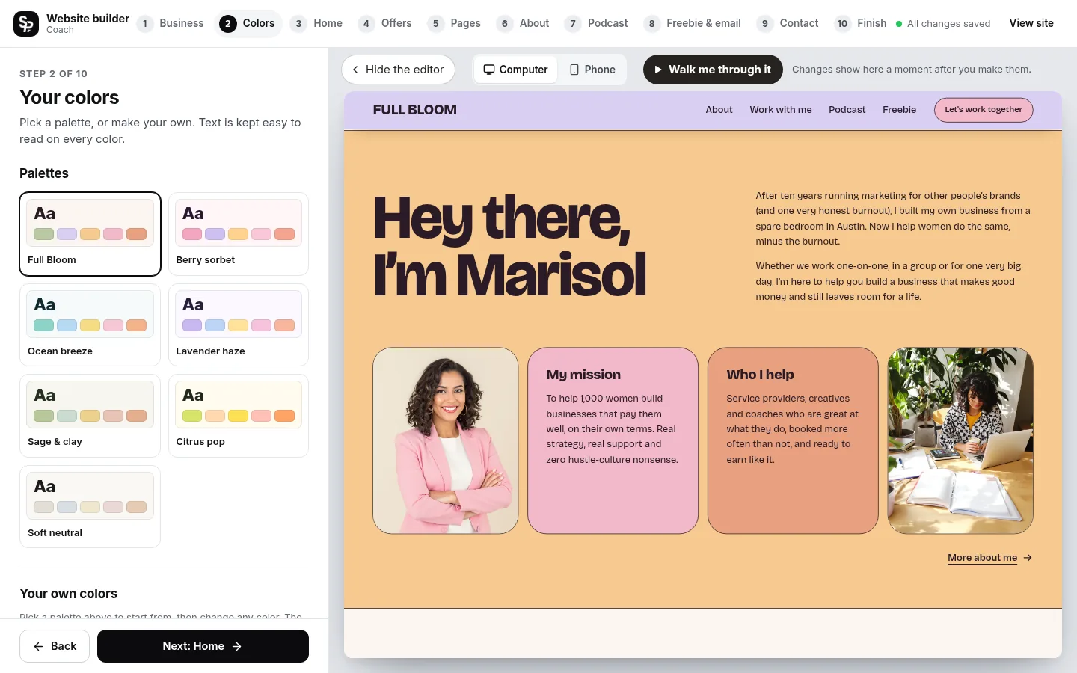Open step 6 About
Image resolution: width=1077 pixels, height=673 pixels.
(524, 23)
